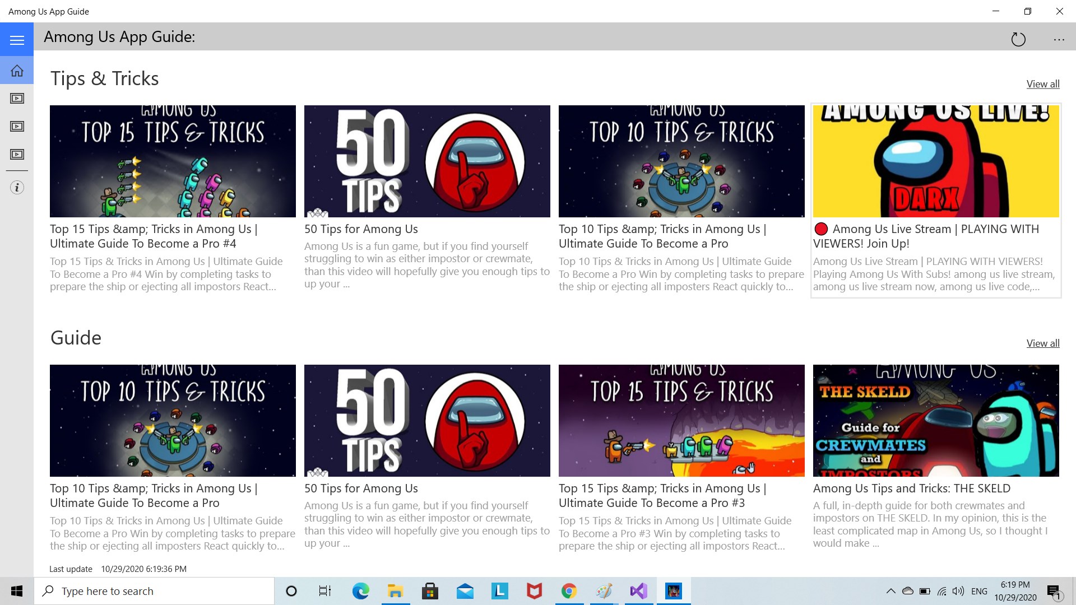Open 50 Tips thumbnail in Guide section
This screenshot has width=1076, height=605.
coord(427,421)
